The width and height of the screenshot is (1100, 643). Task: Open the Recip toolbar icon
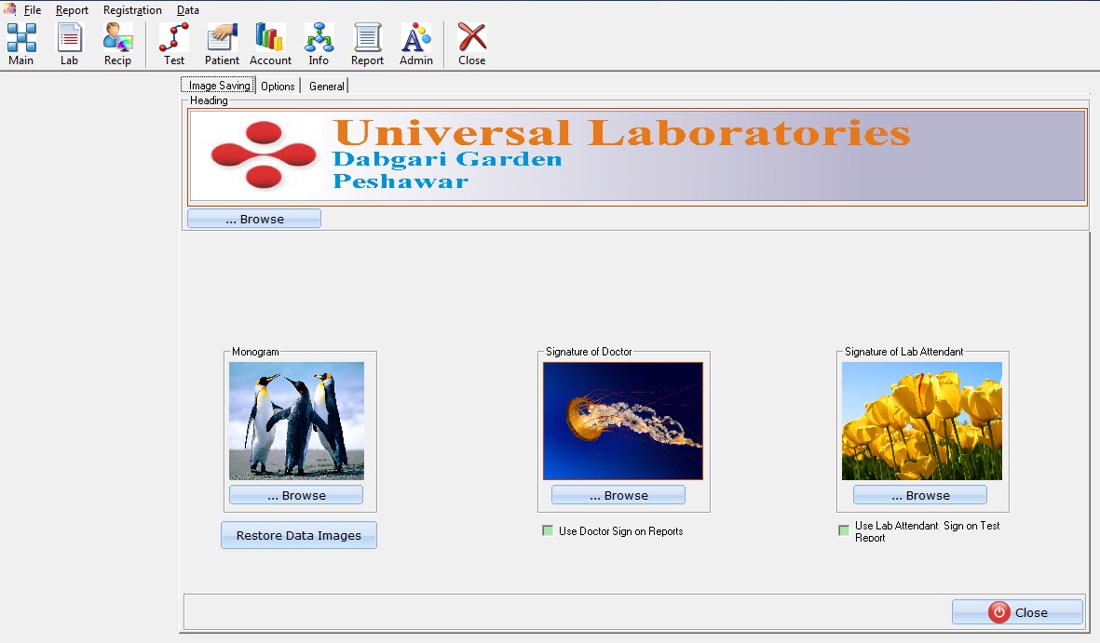coord(117,44)
